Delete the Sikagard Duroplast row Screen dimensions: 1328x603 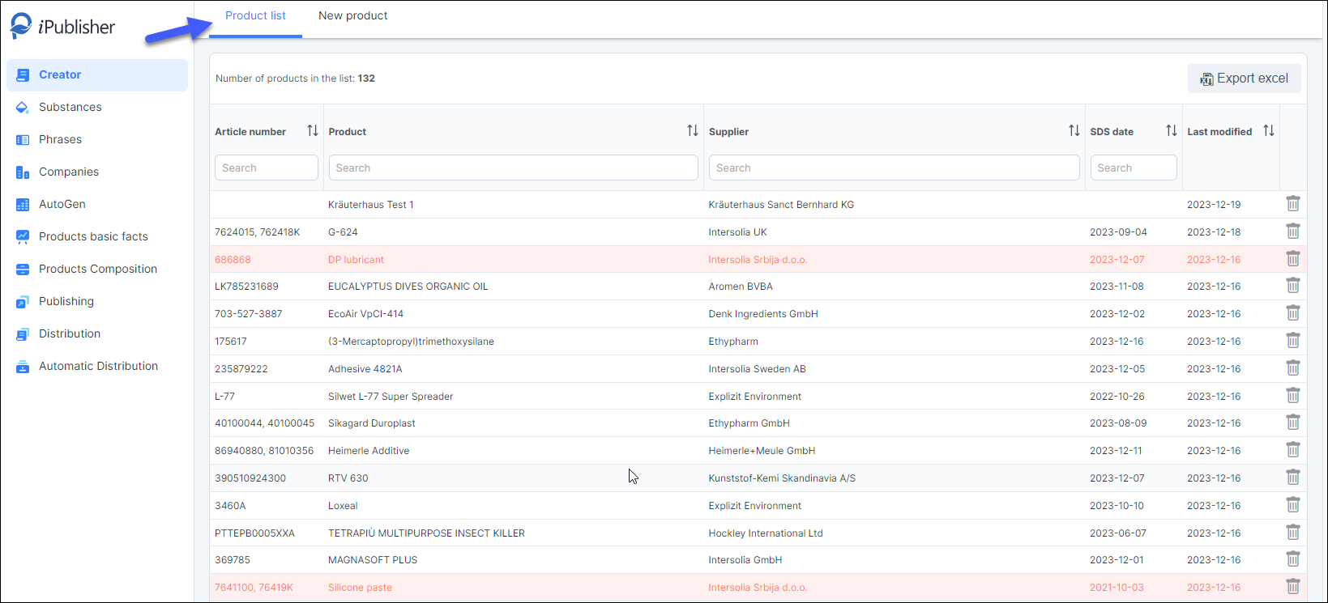pos(1292,423)
